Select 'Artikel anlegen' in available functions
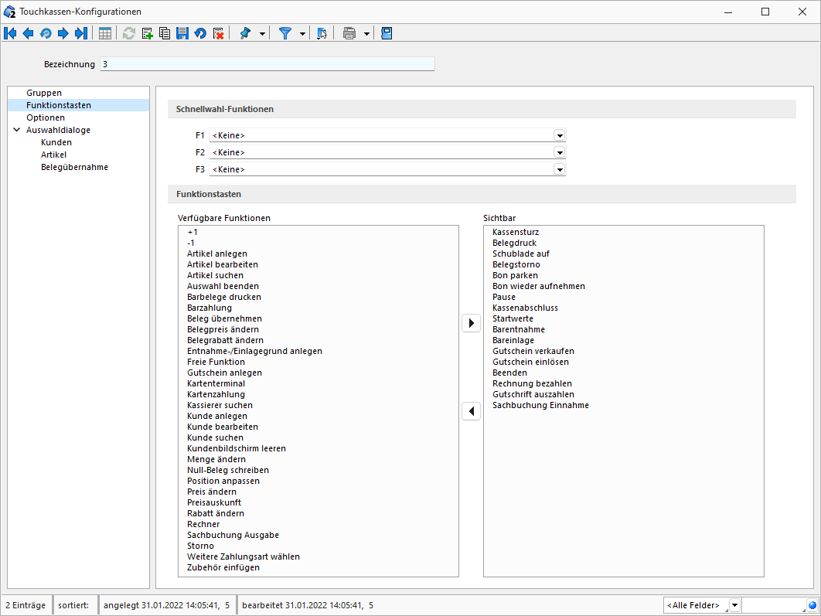This screenshot has width=821, height=616. click(216, 254)
